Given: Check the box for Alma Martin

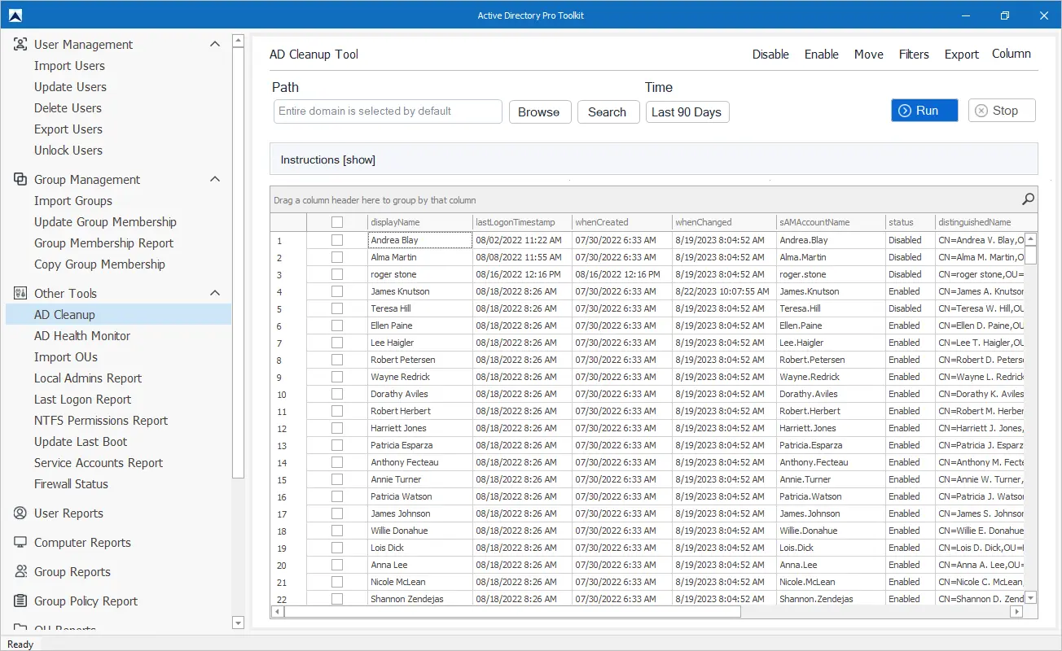Looking at the screenshot, I should (x=337, y=257).
